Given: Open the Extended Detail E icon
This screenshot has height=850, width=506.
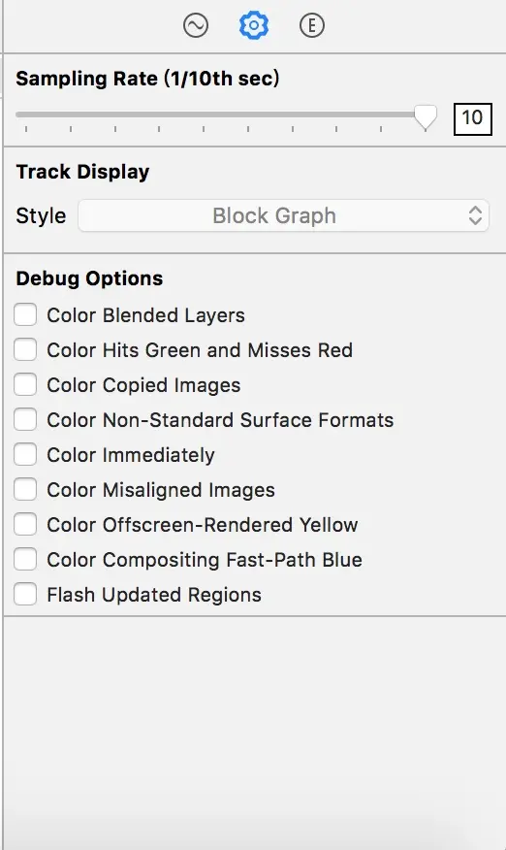Looking at the screenshot, I should pyautogui.click(x=311, y=25).
